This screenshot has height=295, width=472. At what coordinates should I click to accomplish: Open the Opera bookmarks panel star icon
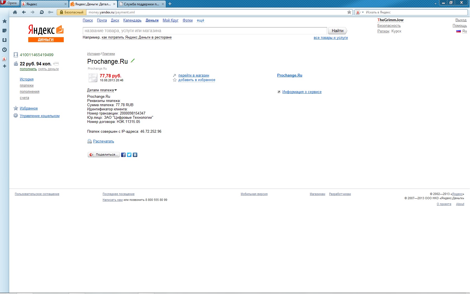point(4,21)
